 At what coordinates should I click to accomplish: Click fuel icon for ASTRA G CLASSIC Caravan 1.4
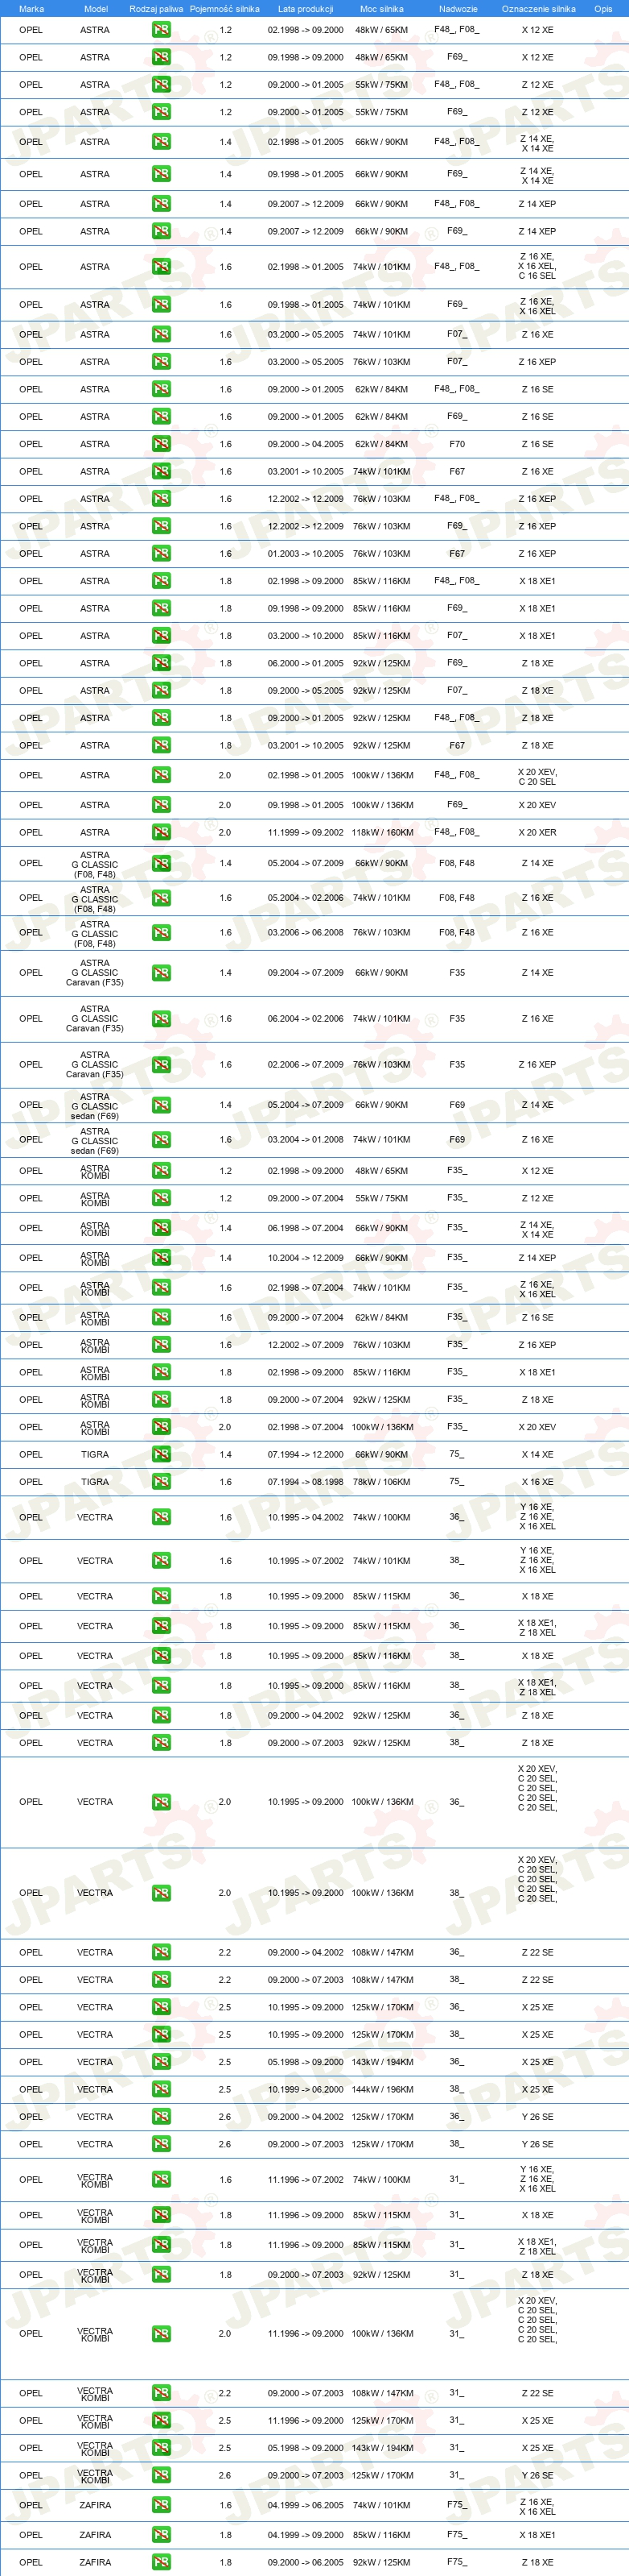(161, 973)
